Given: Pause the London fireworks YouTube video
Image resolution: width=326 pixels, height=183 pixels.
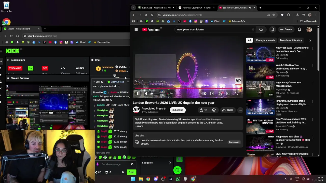Looking at the screenshot, I should pos(138,94).
